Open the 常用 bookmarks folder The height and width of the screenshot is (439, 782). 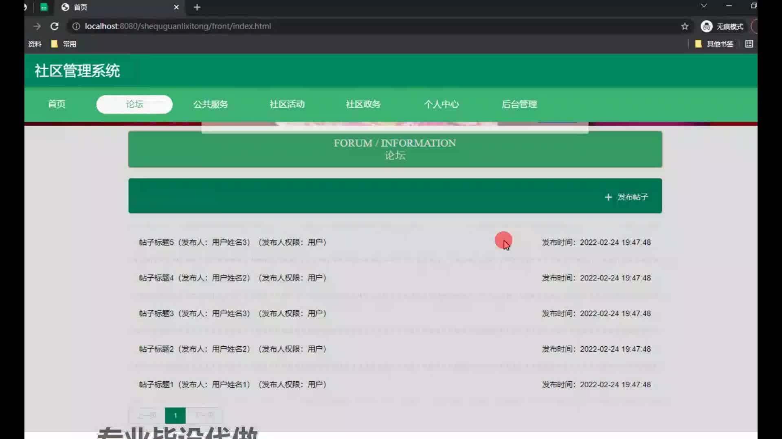pos(64,44)
